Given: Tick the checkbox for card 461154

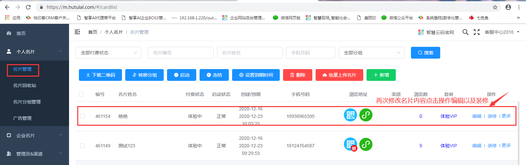Looking at the screenshot, I should tap(83, 116).
